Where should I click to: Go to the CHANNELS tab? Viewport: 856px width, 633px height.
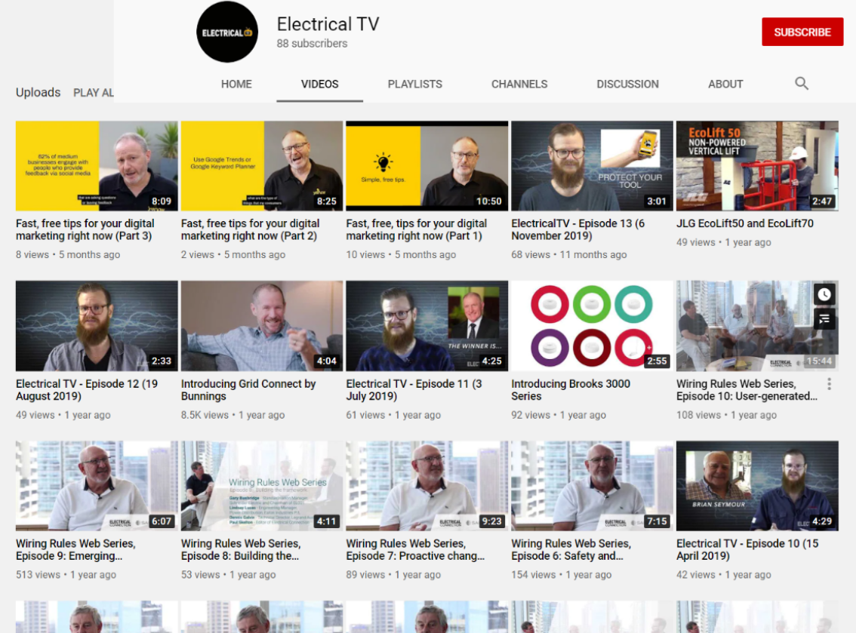519,84
